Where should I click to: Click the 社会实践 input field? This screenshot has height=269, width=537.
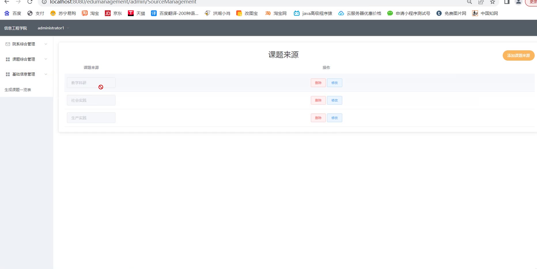click(91, 100)
